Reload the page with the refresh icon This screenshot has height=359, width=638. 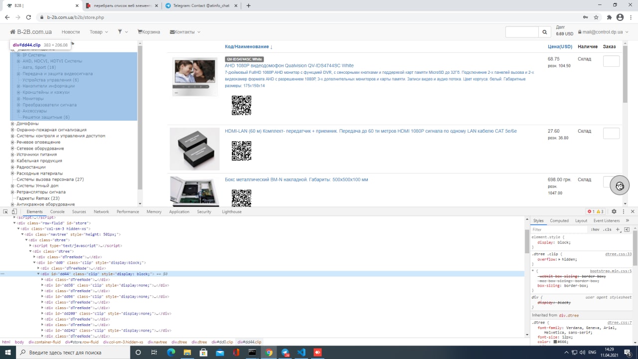coord(28,17)
